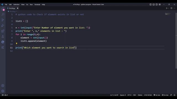Open the Help menu
Screen dimensions: 177x99
point(43,5)
